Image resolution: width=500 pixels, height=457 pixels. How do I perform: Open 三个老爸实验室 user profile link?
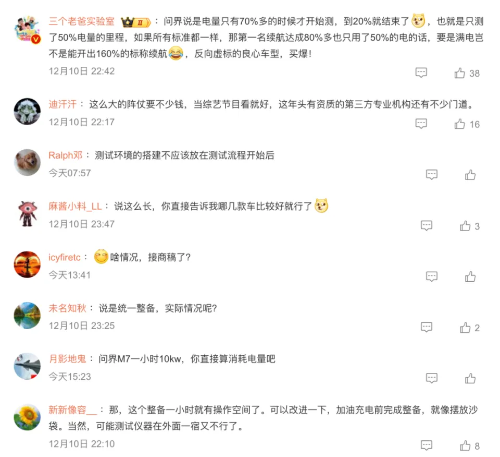[81, 21]
